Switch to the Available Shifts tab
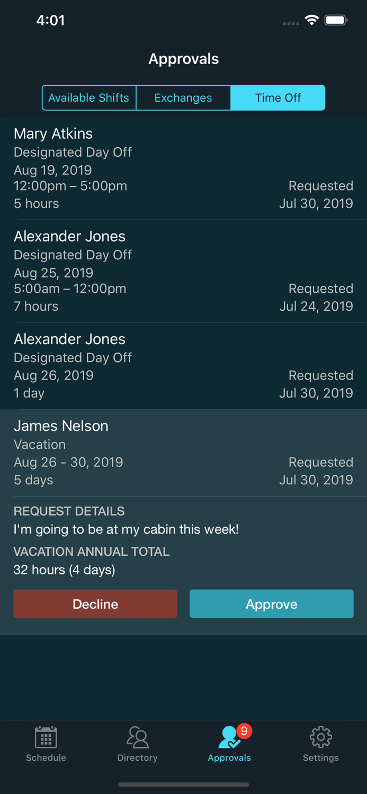 point(88,97)
